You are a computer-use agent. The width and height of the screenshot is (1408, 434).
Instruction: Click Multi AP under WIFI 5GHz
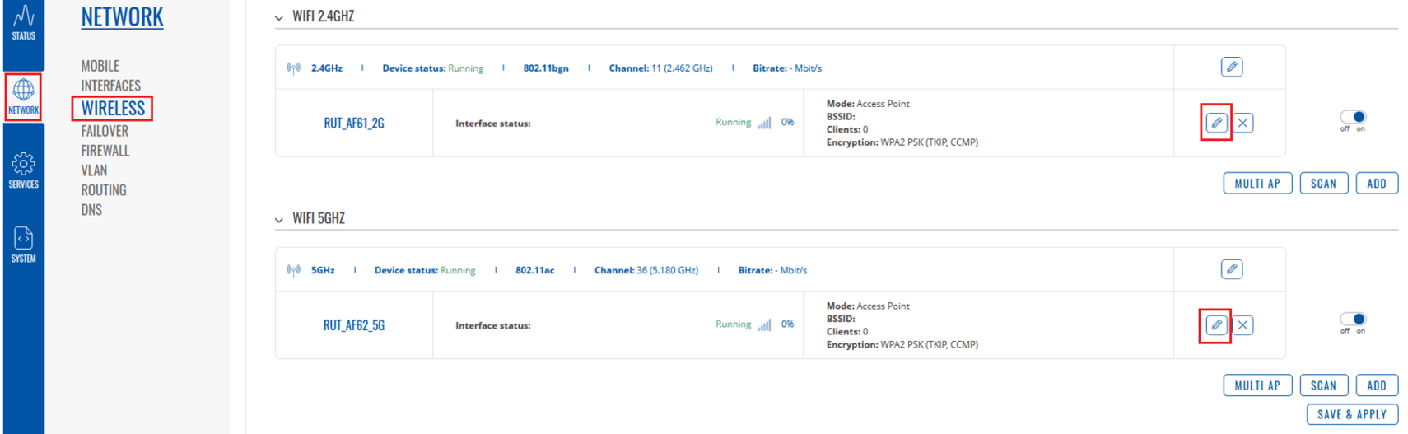(x=1256, y=385)
